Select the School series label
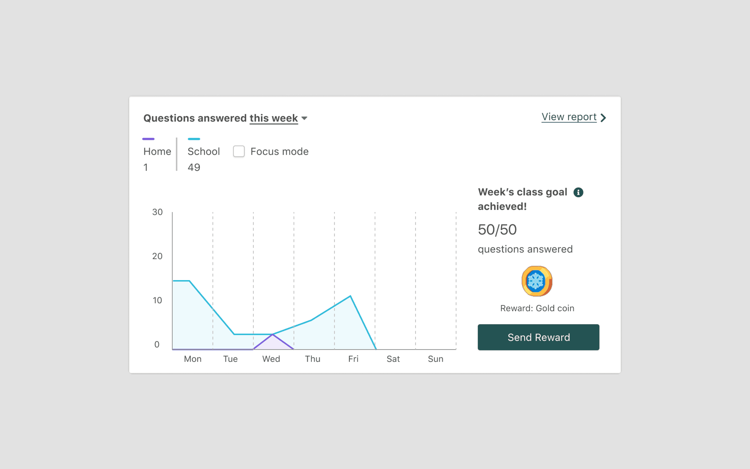750x469 pixels. 204,151
